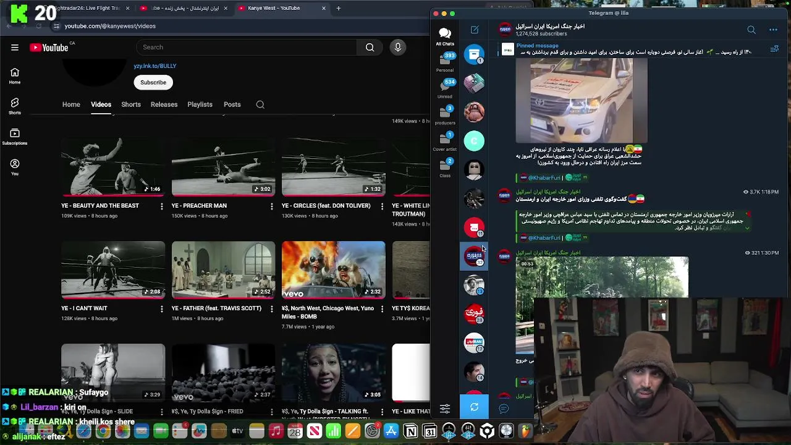Click the channel search magnifier icon
This screenshot has width=791, height=445.
tap(260, 104)
